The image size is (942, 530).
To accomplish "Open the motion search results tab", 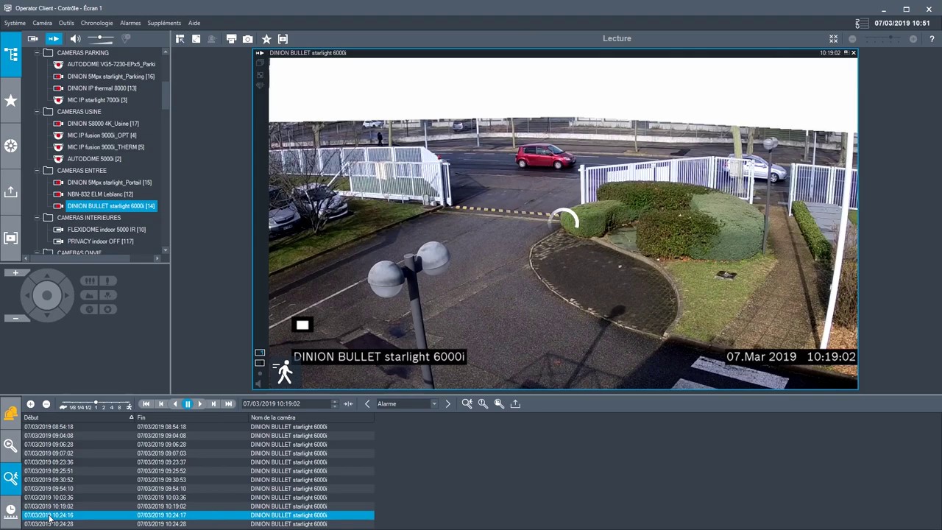I will click(10, 478).
